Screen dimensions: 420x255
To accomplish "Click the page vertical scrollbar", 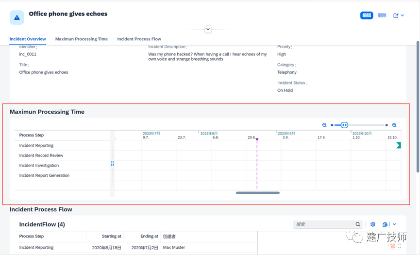I will pyautogui.click(x=418, y=106).
